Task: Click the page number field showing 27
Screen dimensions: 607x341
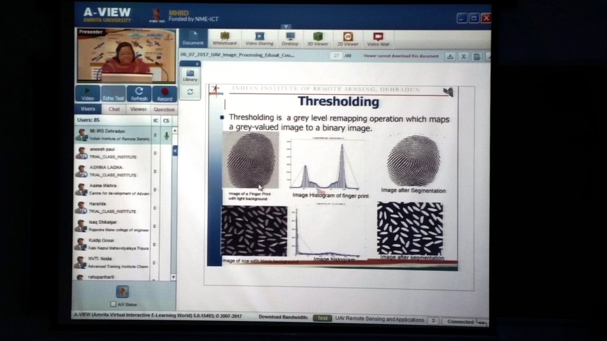Action: tap(336, 56)
